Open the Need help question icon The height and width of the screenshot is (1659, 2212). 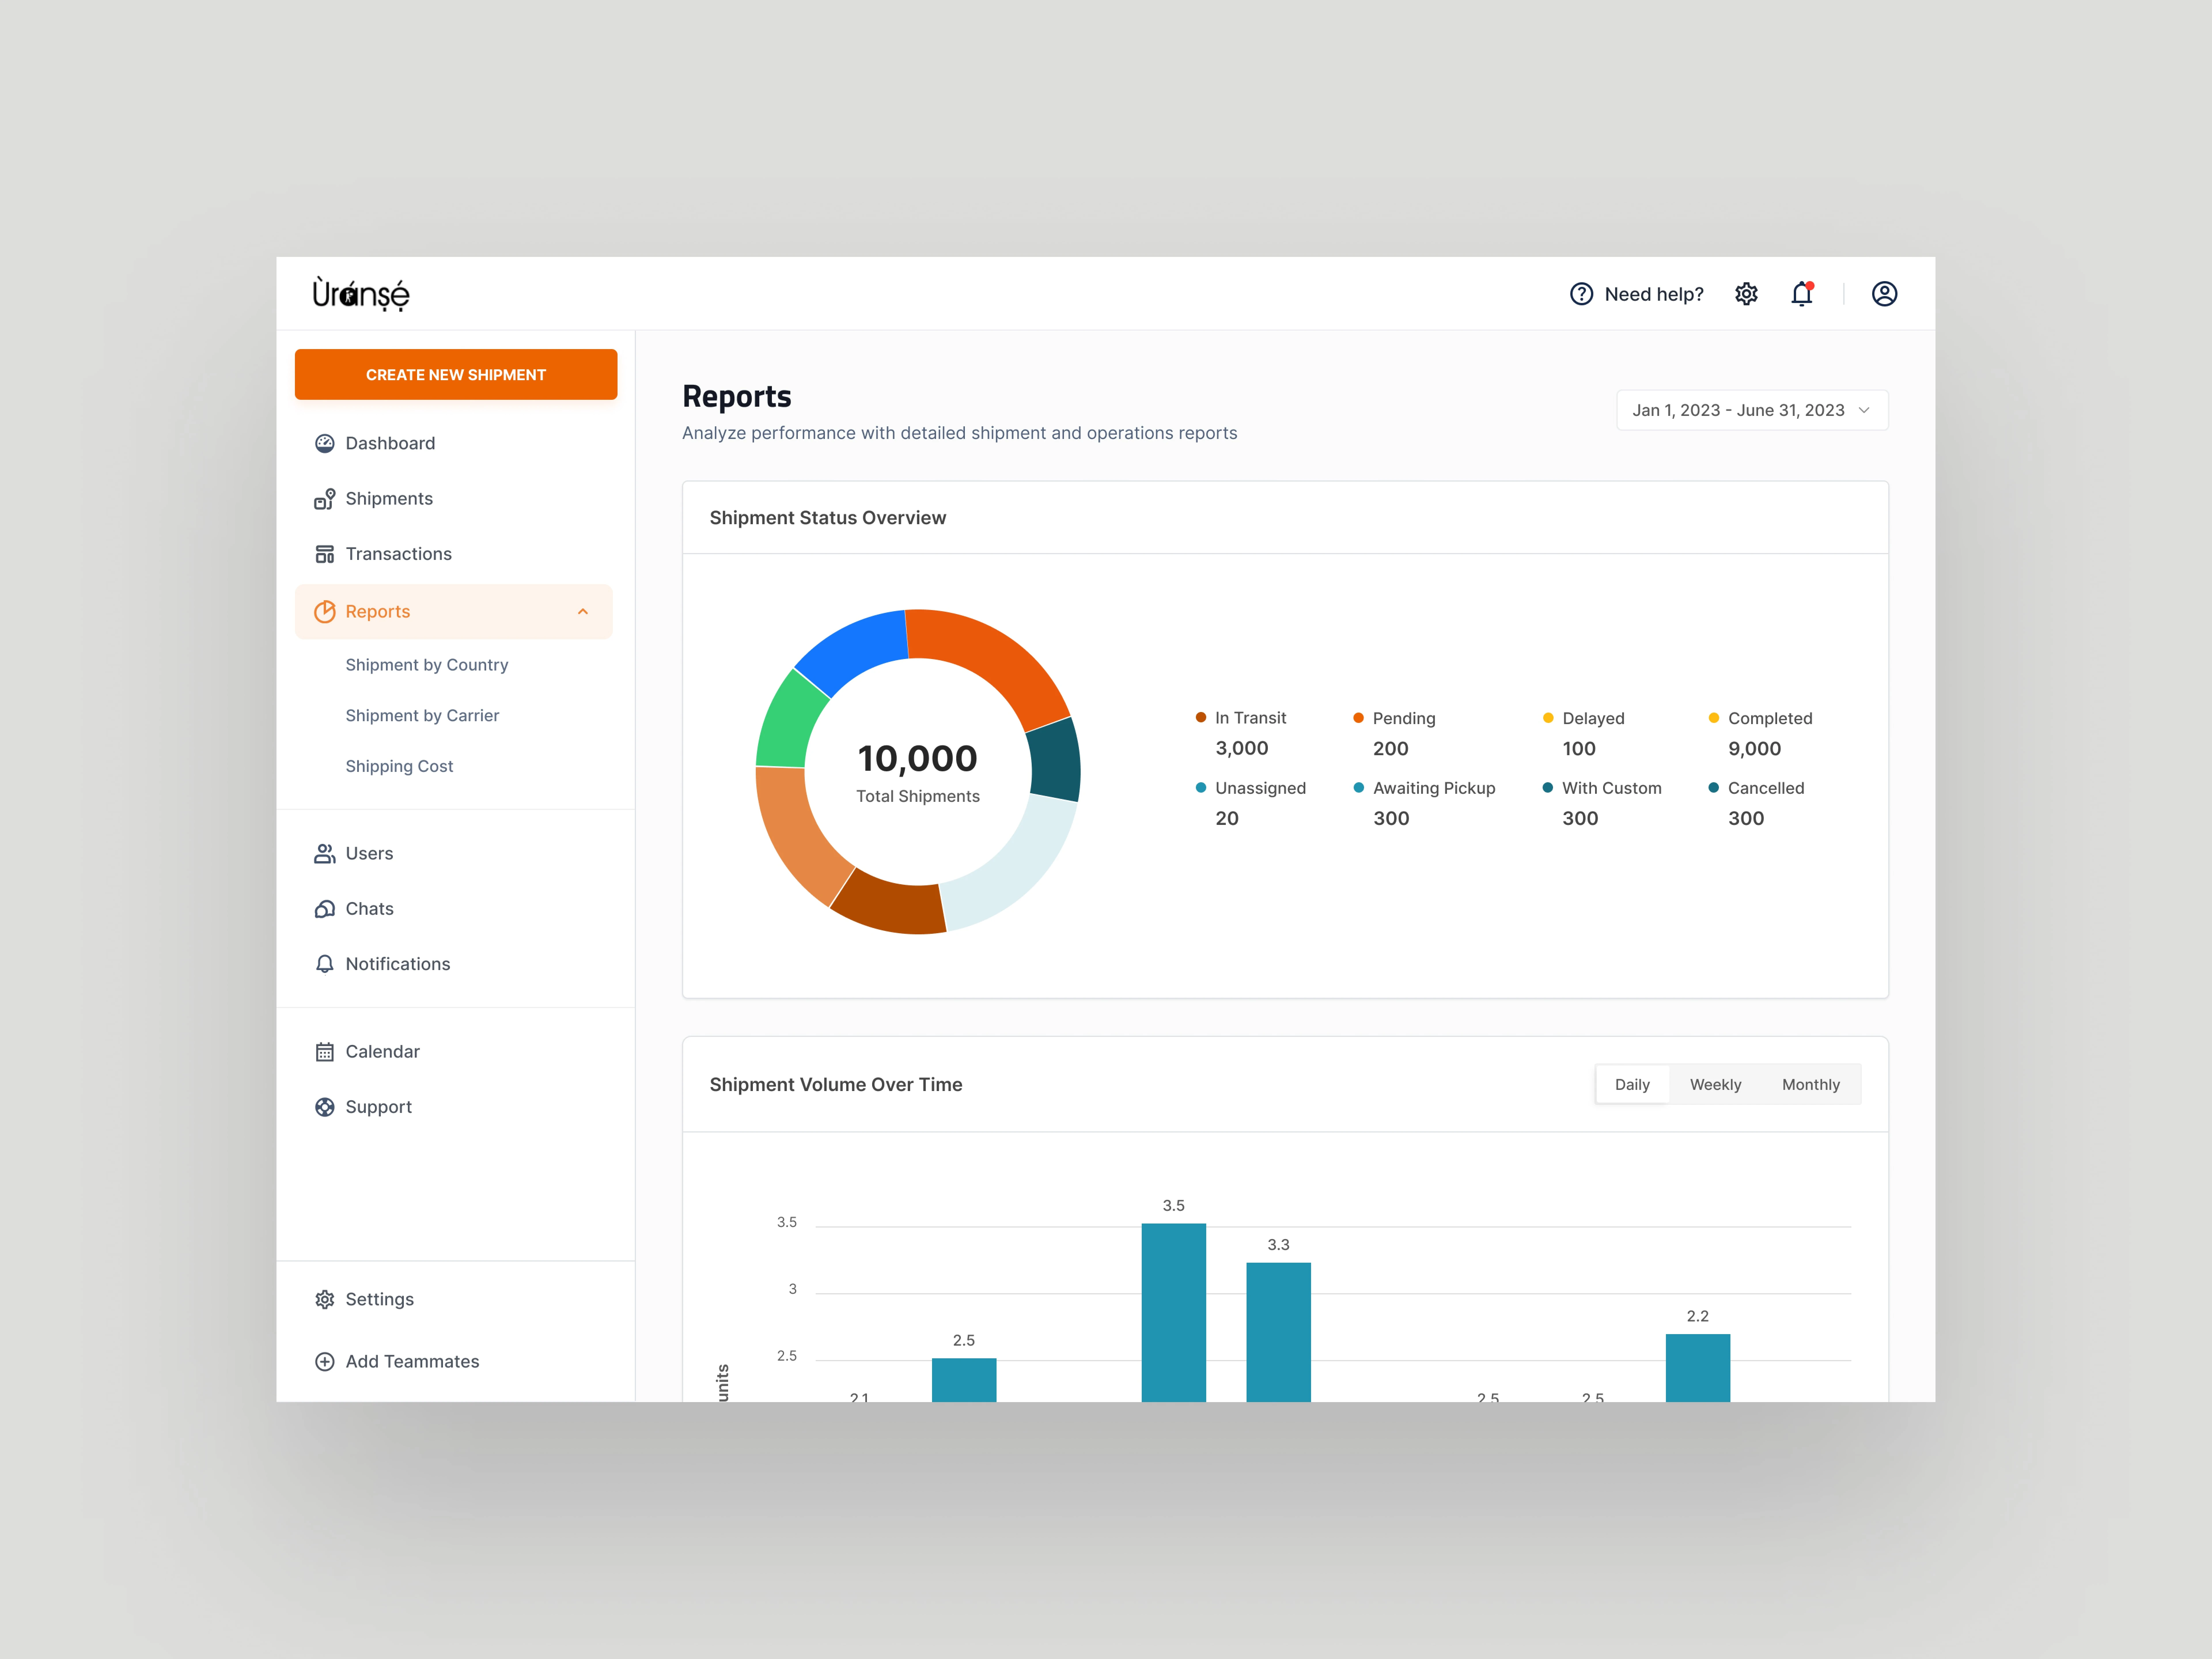(1581, 294)
